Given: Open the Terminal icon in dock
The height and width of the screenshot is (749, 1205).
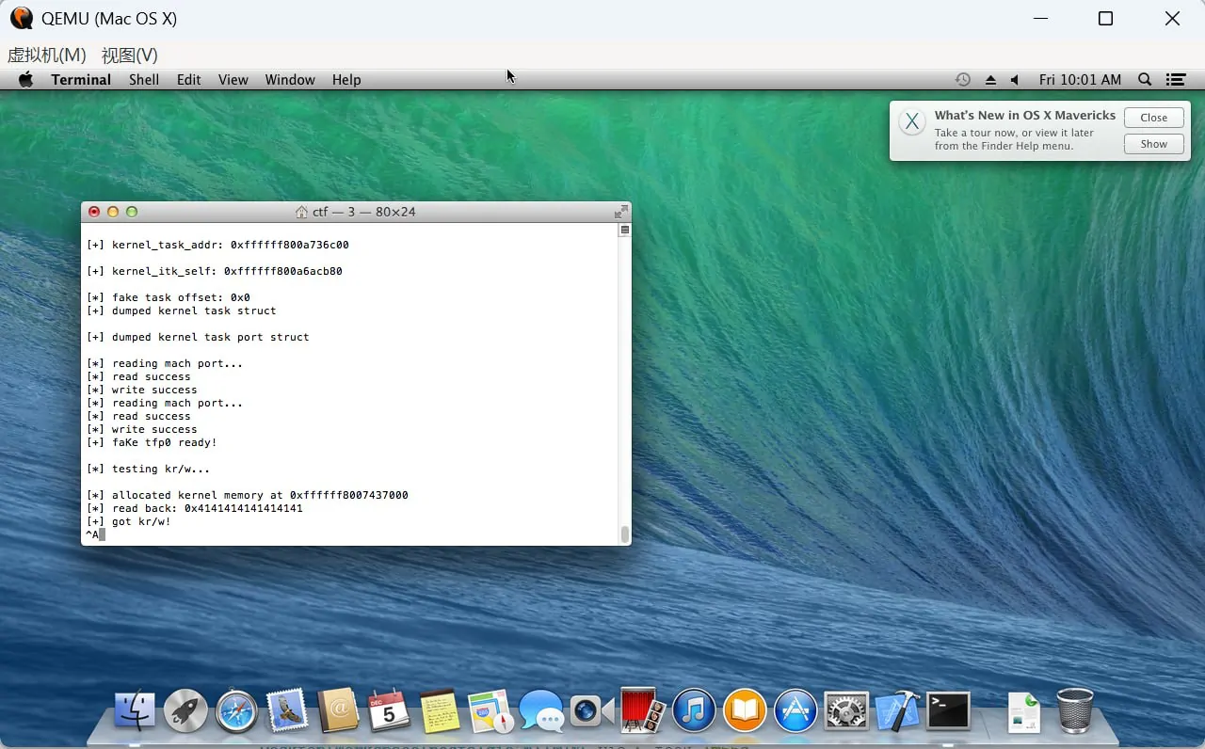Looking at the screenshot, I should 948,710.
